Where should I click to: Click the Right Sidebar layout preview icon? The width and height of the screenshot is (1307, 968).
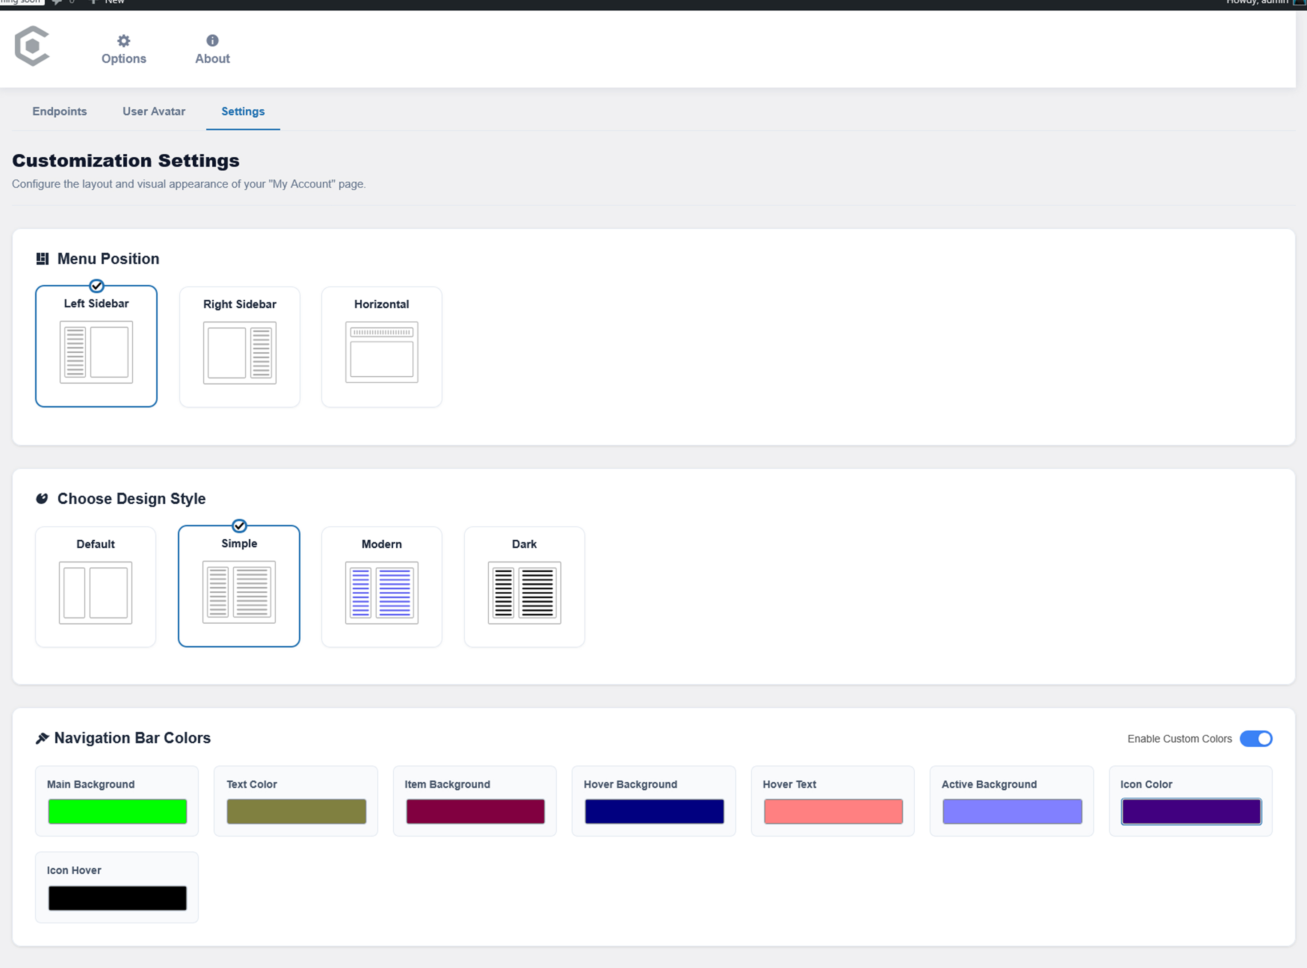pos(239,352)
